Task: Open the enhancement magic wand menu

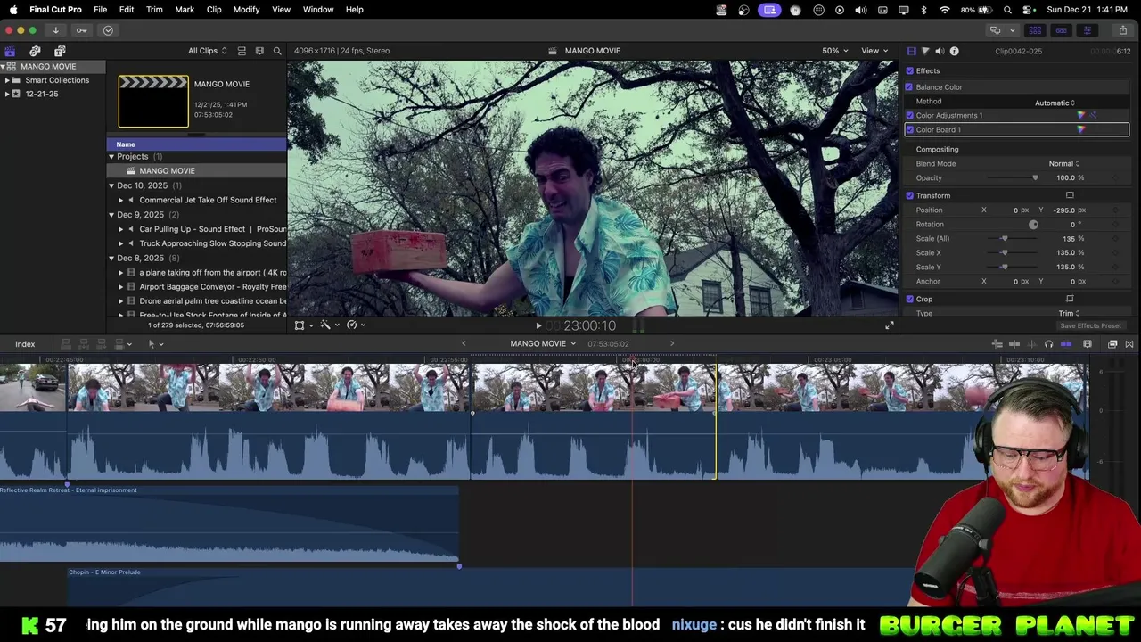Action: pos(329,325)
